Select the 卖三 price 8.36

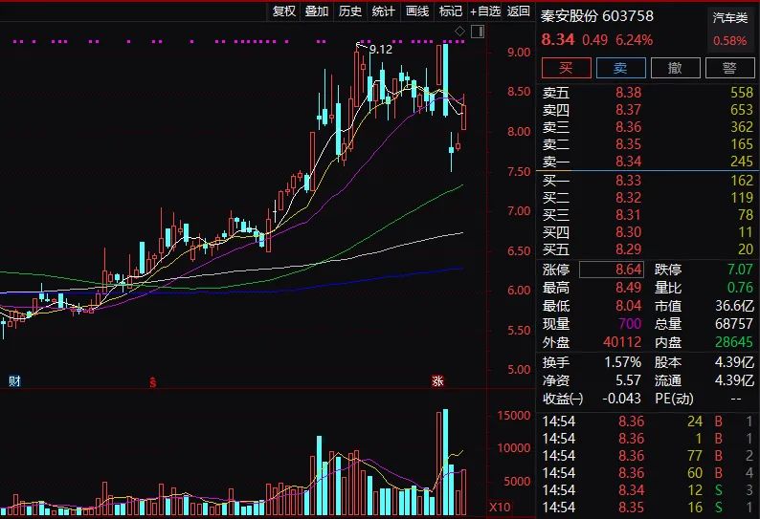(x=628, y=127)
